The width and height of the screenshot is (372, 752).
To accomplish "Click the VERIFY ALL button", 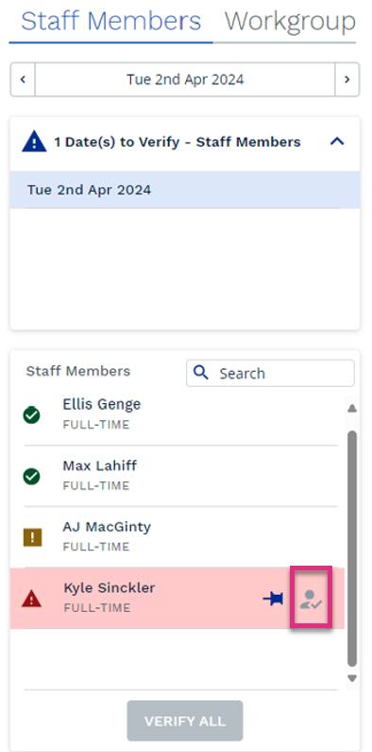I will pyautogui.click(x=185, y=721).
